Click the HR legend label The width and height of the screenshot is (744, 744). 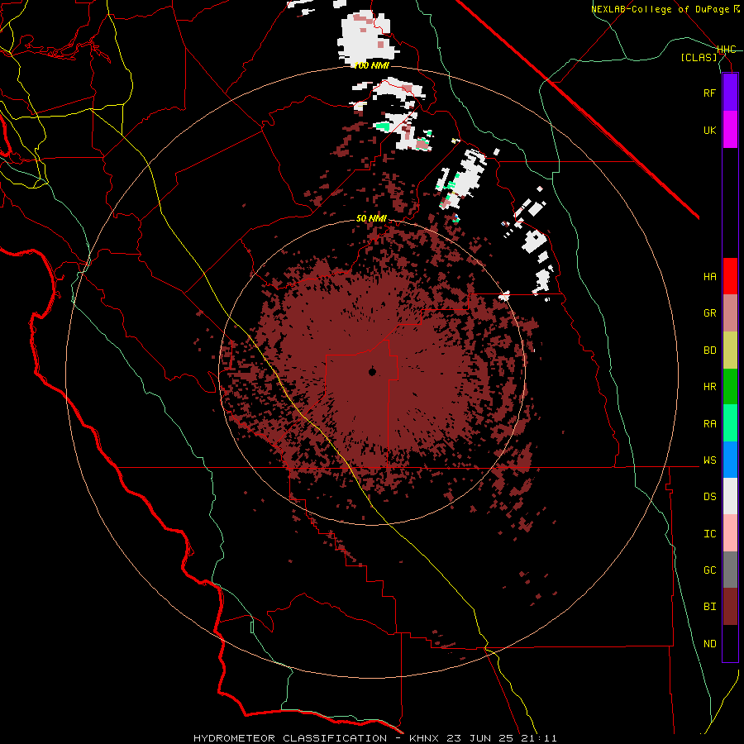(x=709, y=387)
